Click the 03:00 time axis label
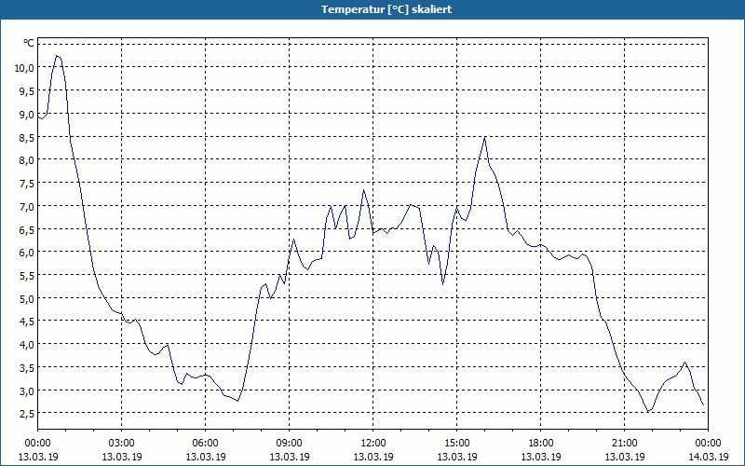The height and width of the screenshot is (466, 745). 122,444
